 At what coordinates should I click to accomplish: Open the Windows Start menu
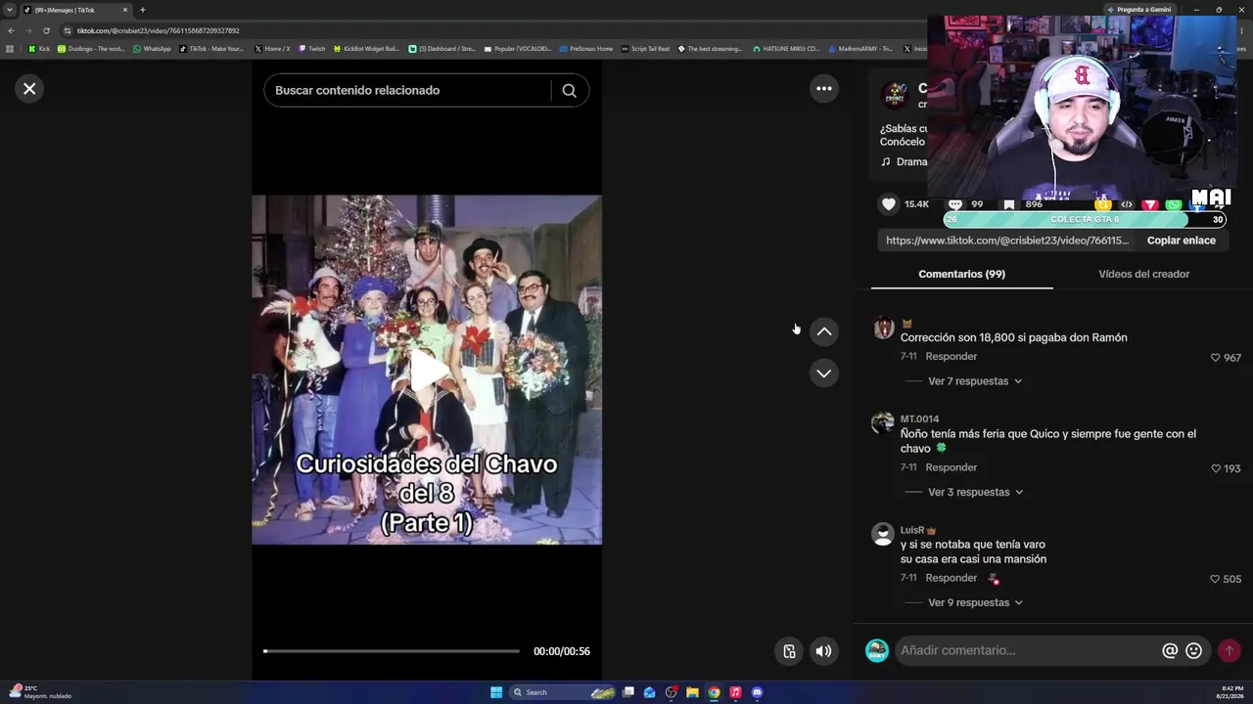tap(496, 692)
